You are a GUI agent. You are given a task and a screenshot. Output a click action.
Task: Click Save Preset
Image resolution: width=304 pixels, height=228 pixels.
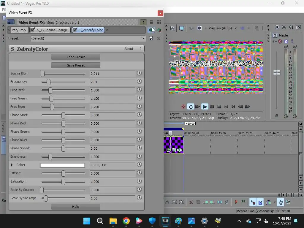(76, 65)
